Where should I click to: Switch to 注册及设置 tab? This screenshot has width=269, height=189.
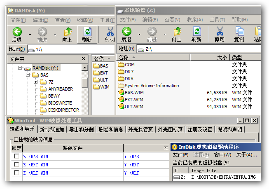click(200, 129)
